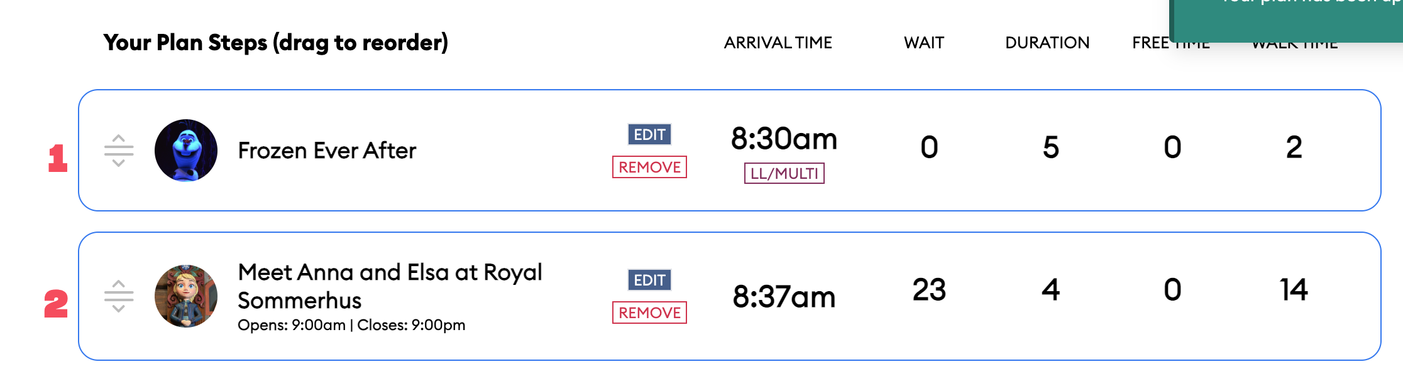Click the 8:37am arrival time
Screen dimensions: 1403x374
pos(784,297)
